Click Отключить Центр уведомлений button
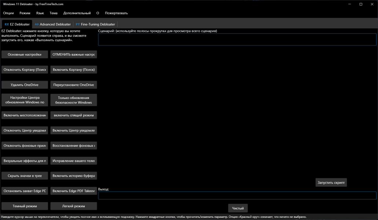 [25, 131]
